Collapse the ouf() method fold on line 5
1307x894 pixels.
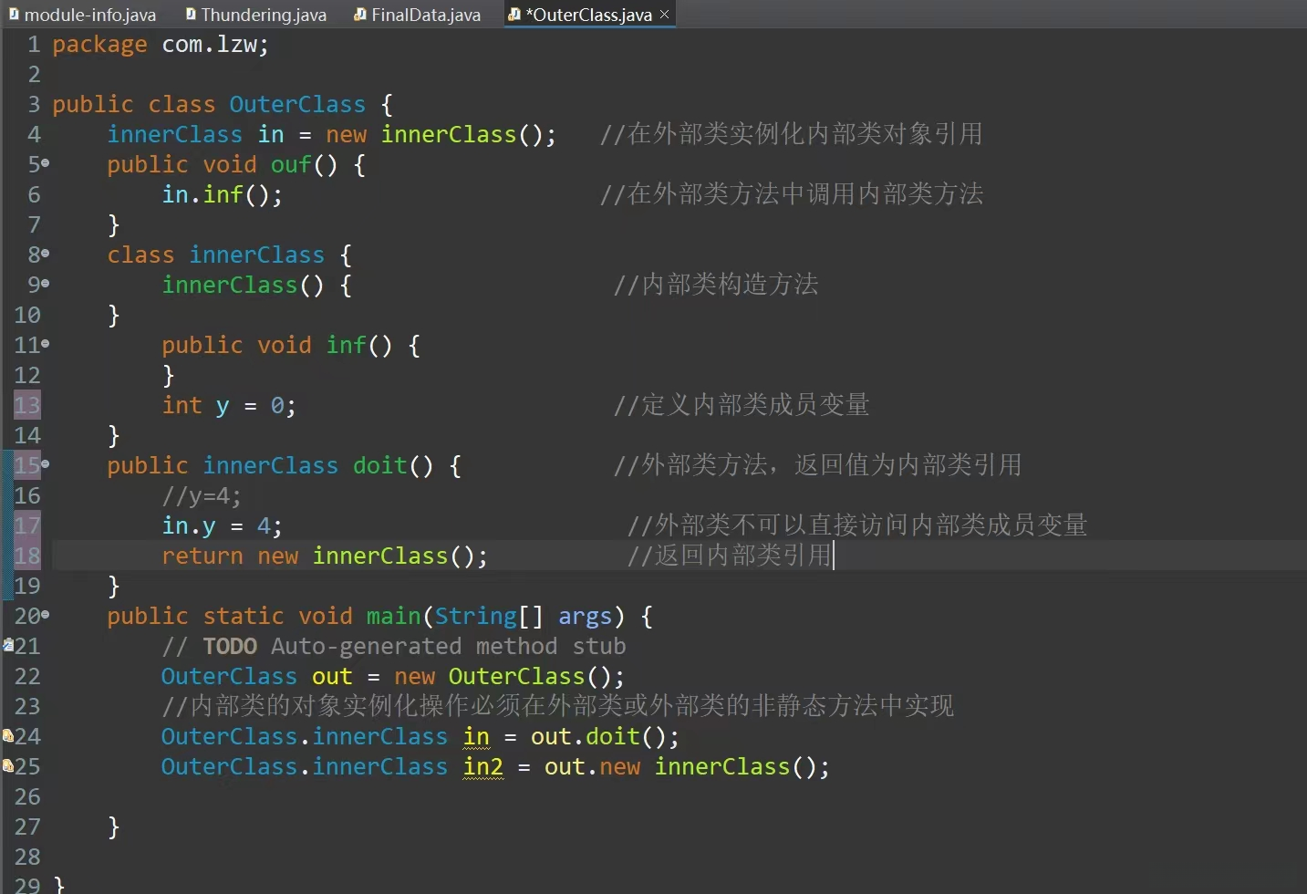tap(46, 163)
